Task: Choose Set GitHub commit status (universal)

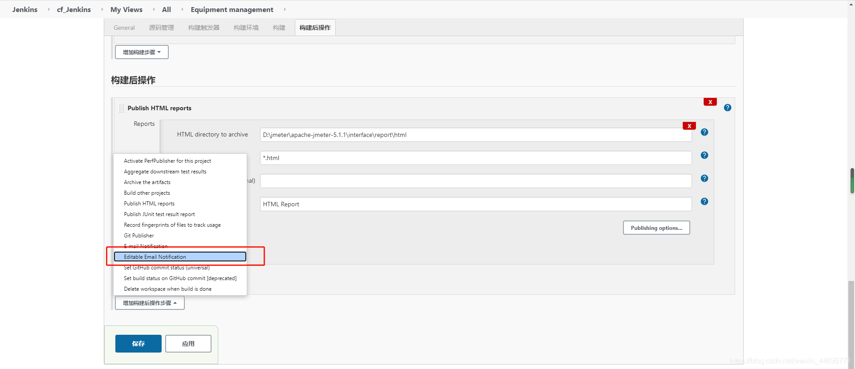Action: [x=180, y=268]
